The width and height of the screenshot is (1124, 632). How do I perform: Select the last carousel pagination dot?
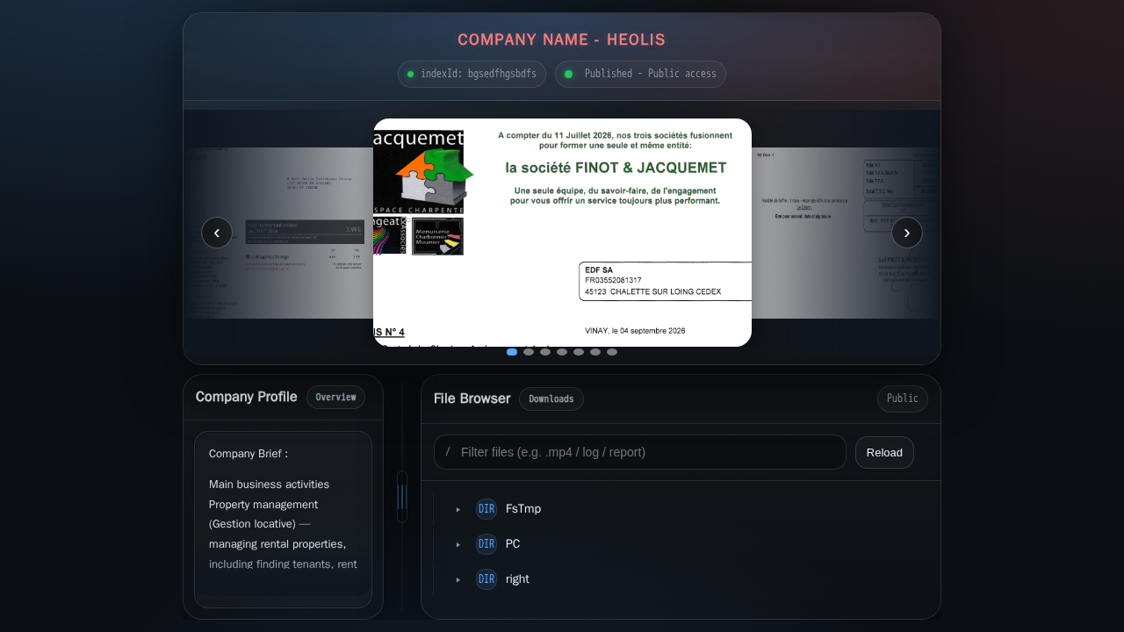click(x=612, y=352)
